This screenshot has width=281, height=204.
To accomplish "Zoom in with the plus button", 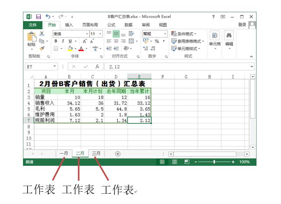I will tap(233, 162).
